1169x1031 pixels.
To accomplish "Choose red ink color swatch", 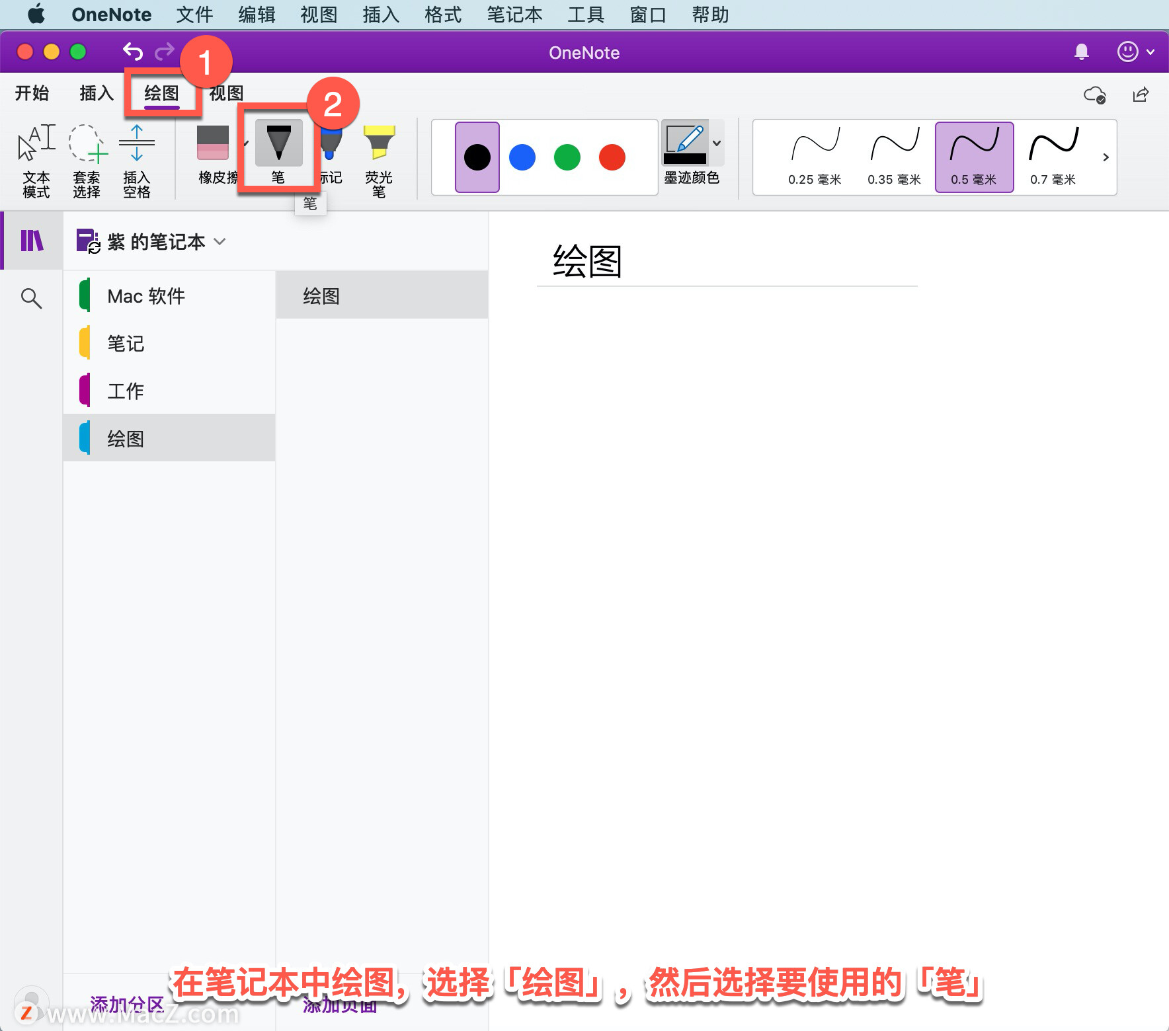I will pyautogui.click(x=612, y=157).
